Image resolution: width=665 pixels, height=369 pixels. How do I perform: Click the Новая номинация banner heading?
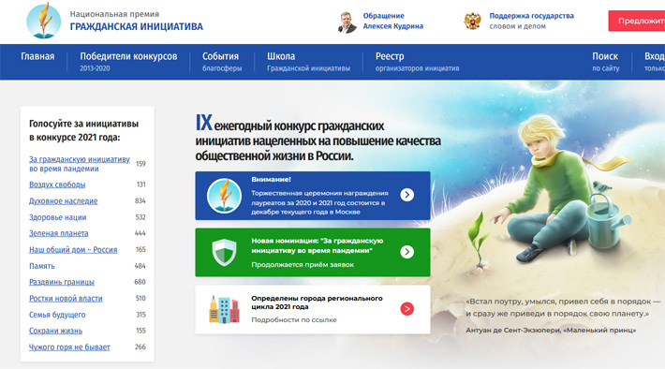[318, 245]
